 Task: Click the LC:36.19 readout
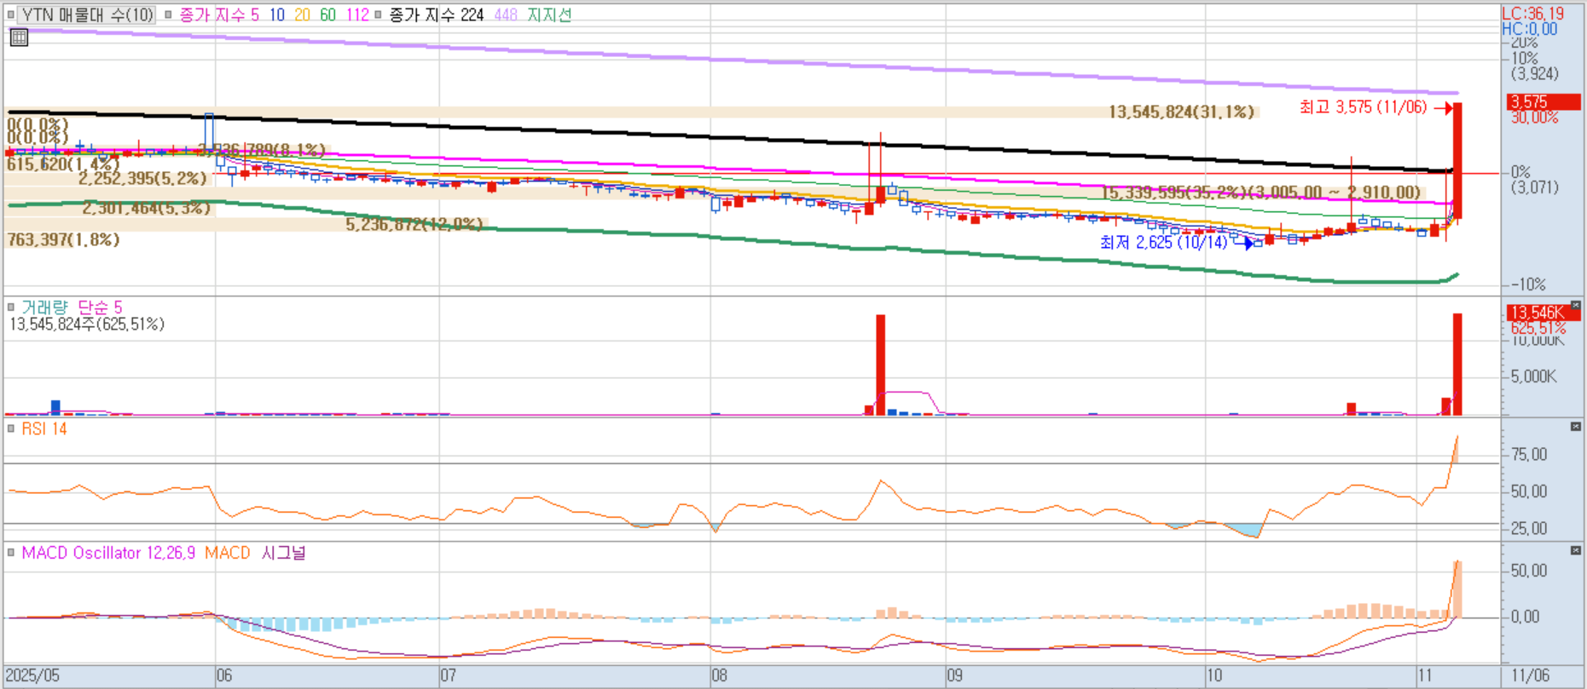pos(1532,14)
